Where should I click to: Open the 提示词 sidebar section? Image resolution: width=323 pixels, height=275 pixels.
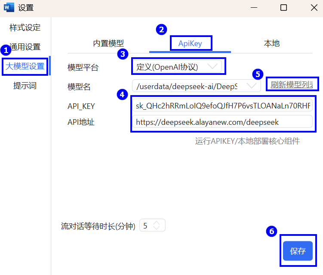pos(25,86)
